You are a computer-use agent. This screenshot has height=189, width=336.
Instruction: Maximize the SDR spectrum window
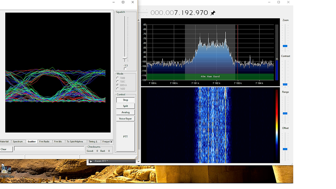click(x=279, y=2)
